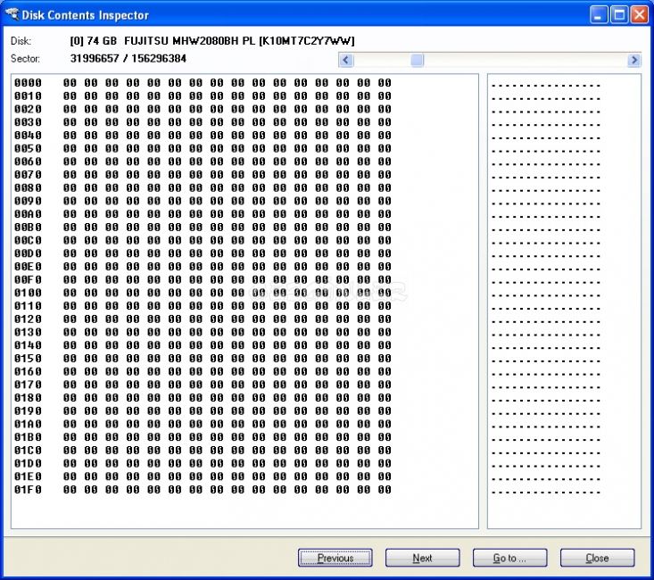Image resolution: width=654 pixels, height=580 pixels.
Task: Click offset 00D0 row label
Action: 28,253
